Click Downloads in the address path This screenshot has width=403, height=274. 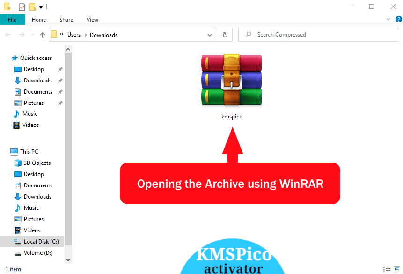tap(103, 35)
